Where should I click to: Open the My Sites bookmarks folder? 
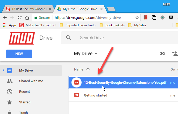click(137, 25)
